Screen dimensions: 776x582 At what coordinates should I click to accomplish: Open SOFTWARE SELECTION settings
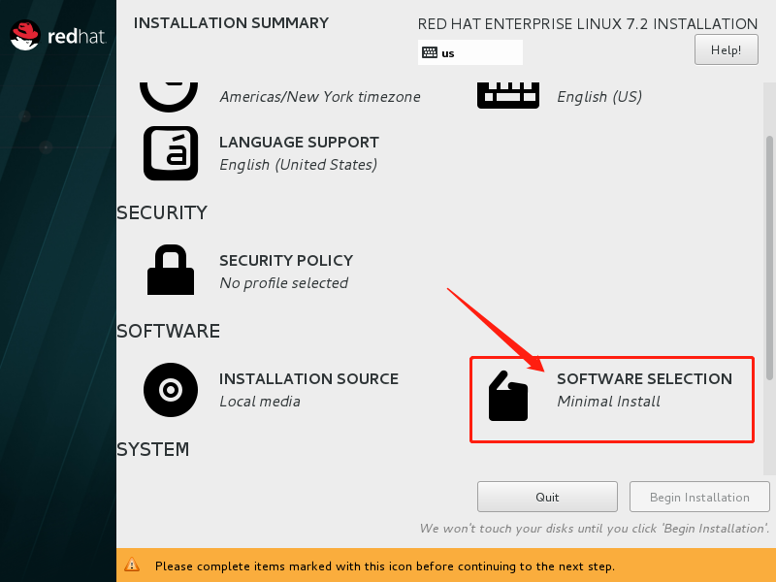point(644,379)
